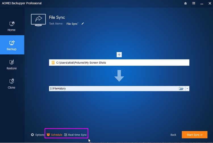Click the Back button
This screenshot has height=143, width=213.
[x=173, y=135]
